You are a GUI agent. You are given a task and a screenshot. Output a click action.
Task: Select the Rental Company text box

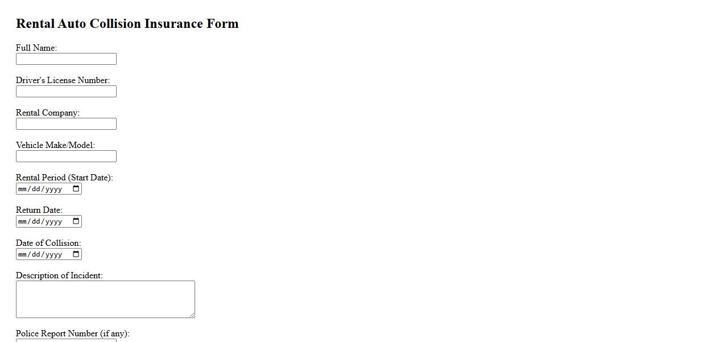coord(66,124)
